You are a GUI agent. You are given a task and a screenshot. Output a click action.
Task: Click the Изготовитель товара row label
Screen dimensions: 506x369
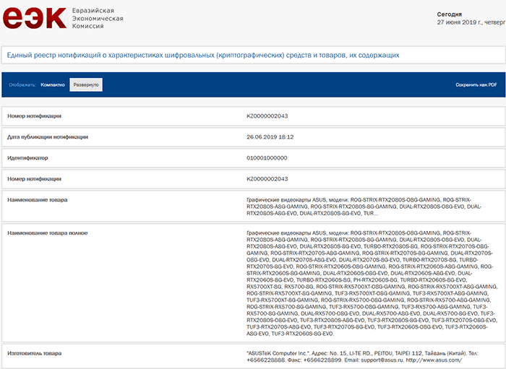click(x=35, y=352)
